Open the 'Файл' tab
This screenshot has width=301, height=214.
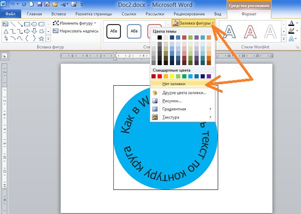(x=10, y=15)
